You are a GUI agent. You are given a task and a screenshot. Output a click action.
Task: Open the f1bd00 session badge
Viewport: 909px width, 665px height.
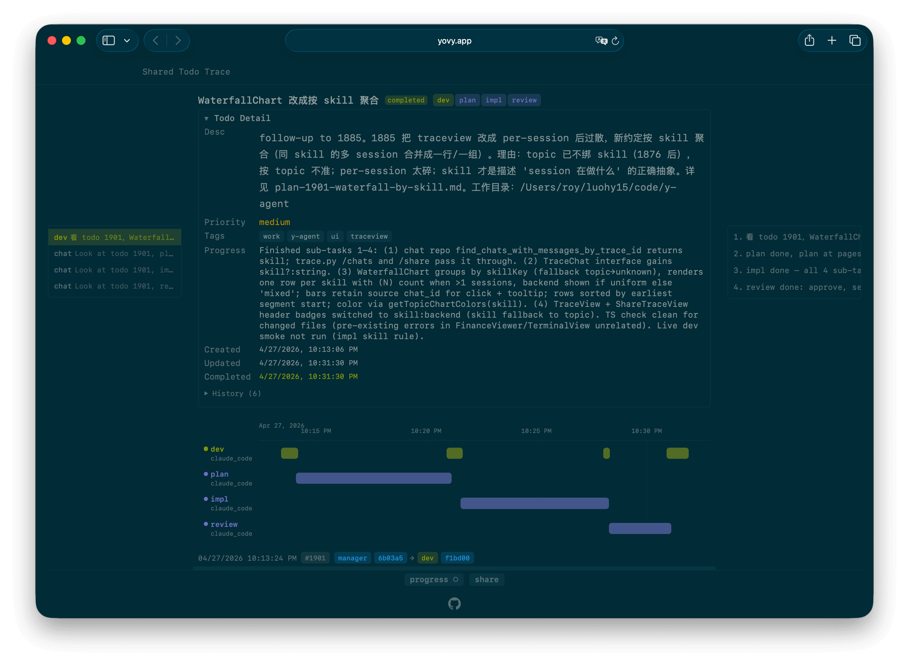coord(457,558)
